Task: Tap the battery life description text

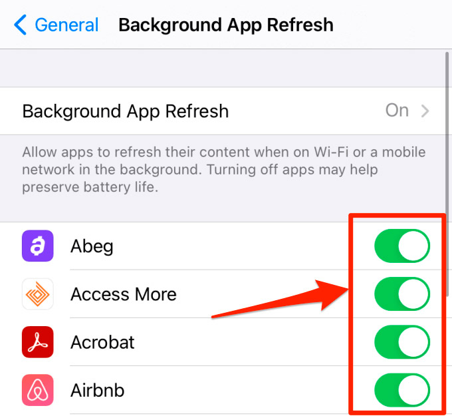Action: [x=224, y=170]
